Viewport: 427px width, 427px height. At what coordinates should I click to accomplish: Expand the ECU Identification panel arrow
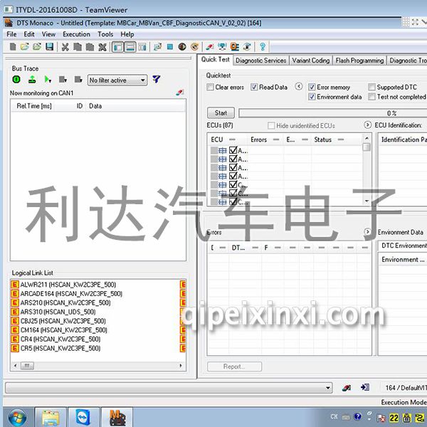[x=368, y=125]
